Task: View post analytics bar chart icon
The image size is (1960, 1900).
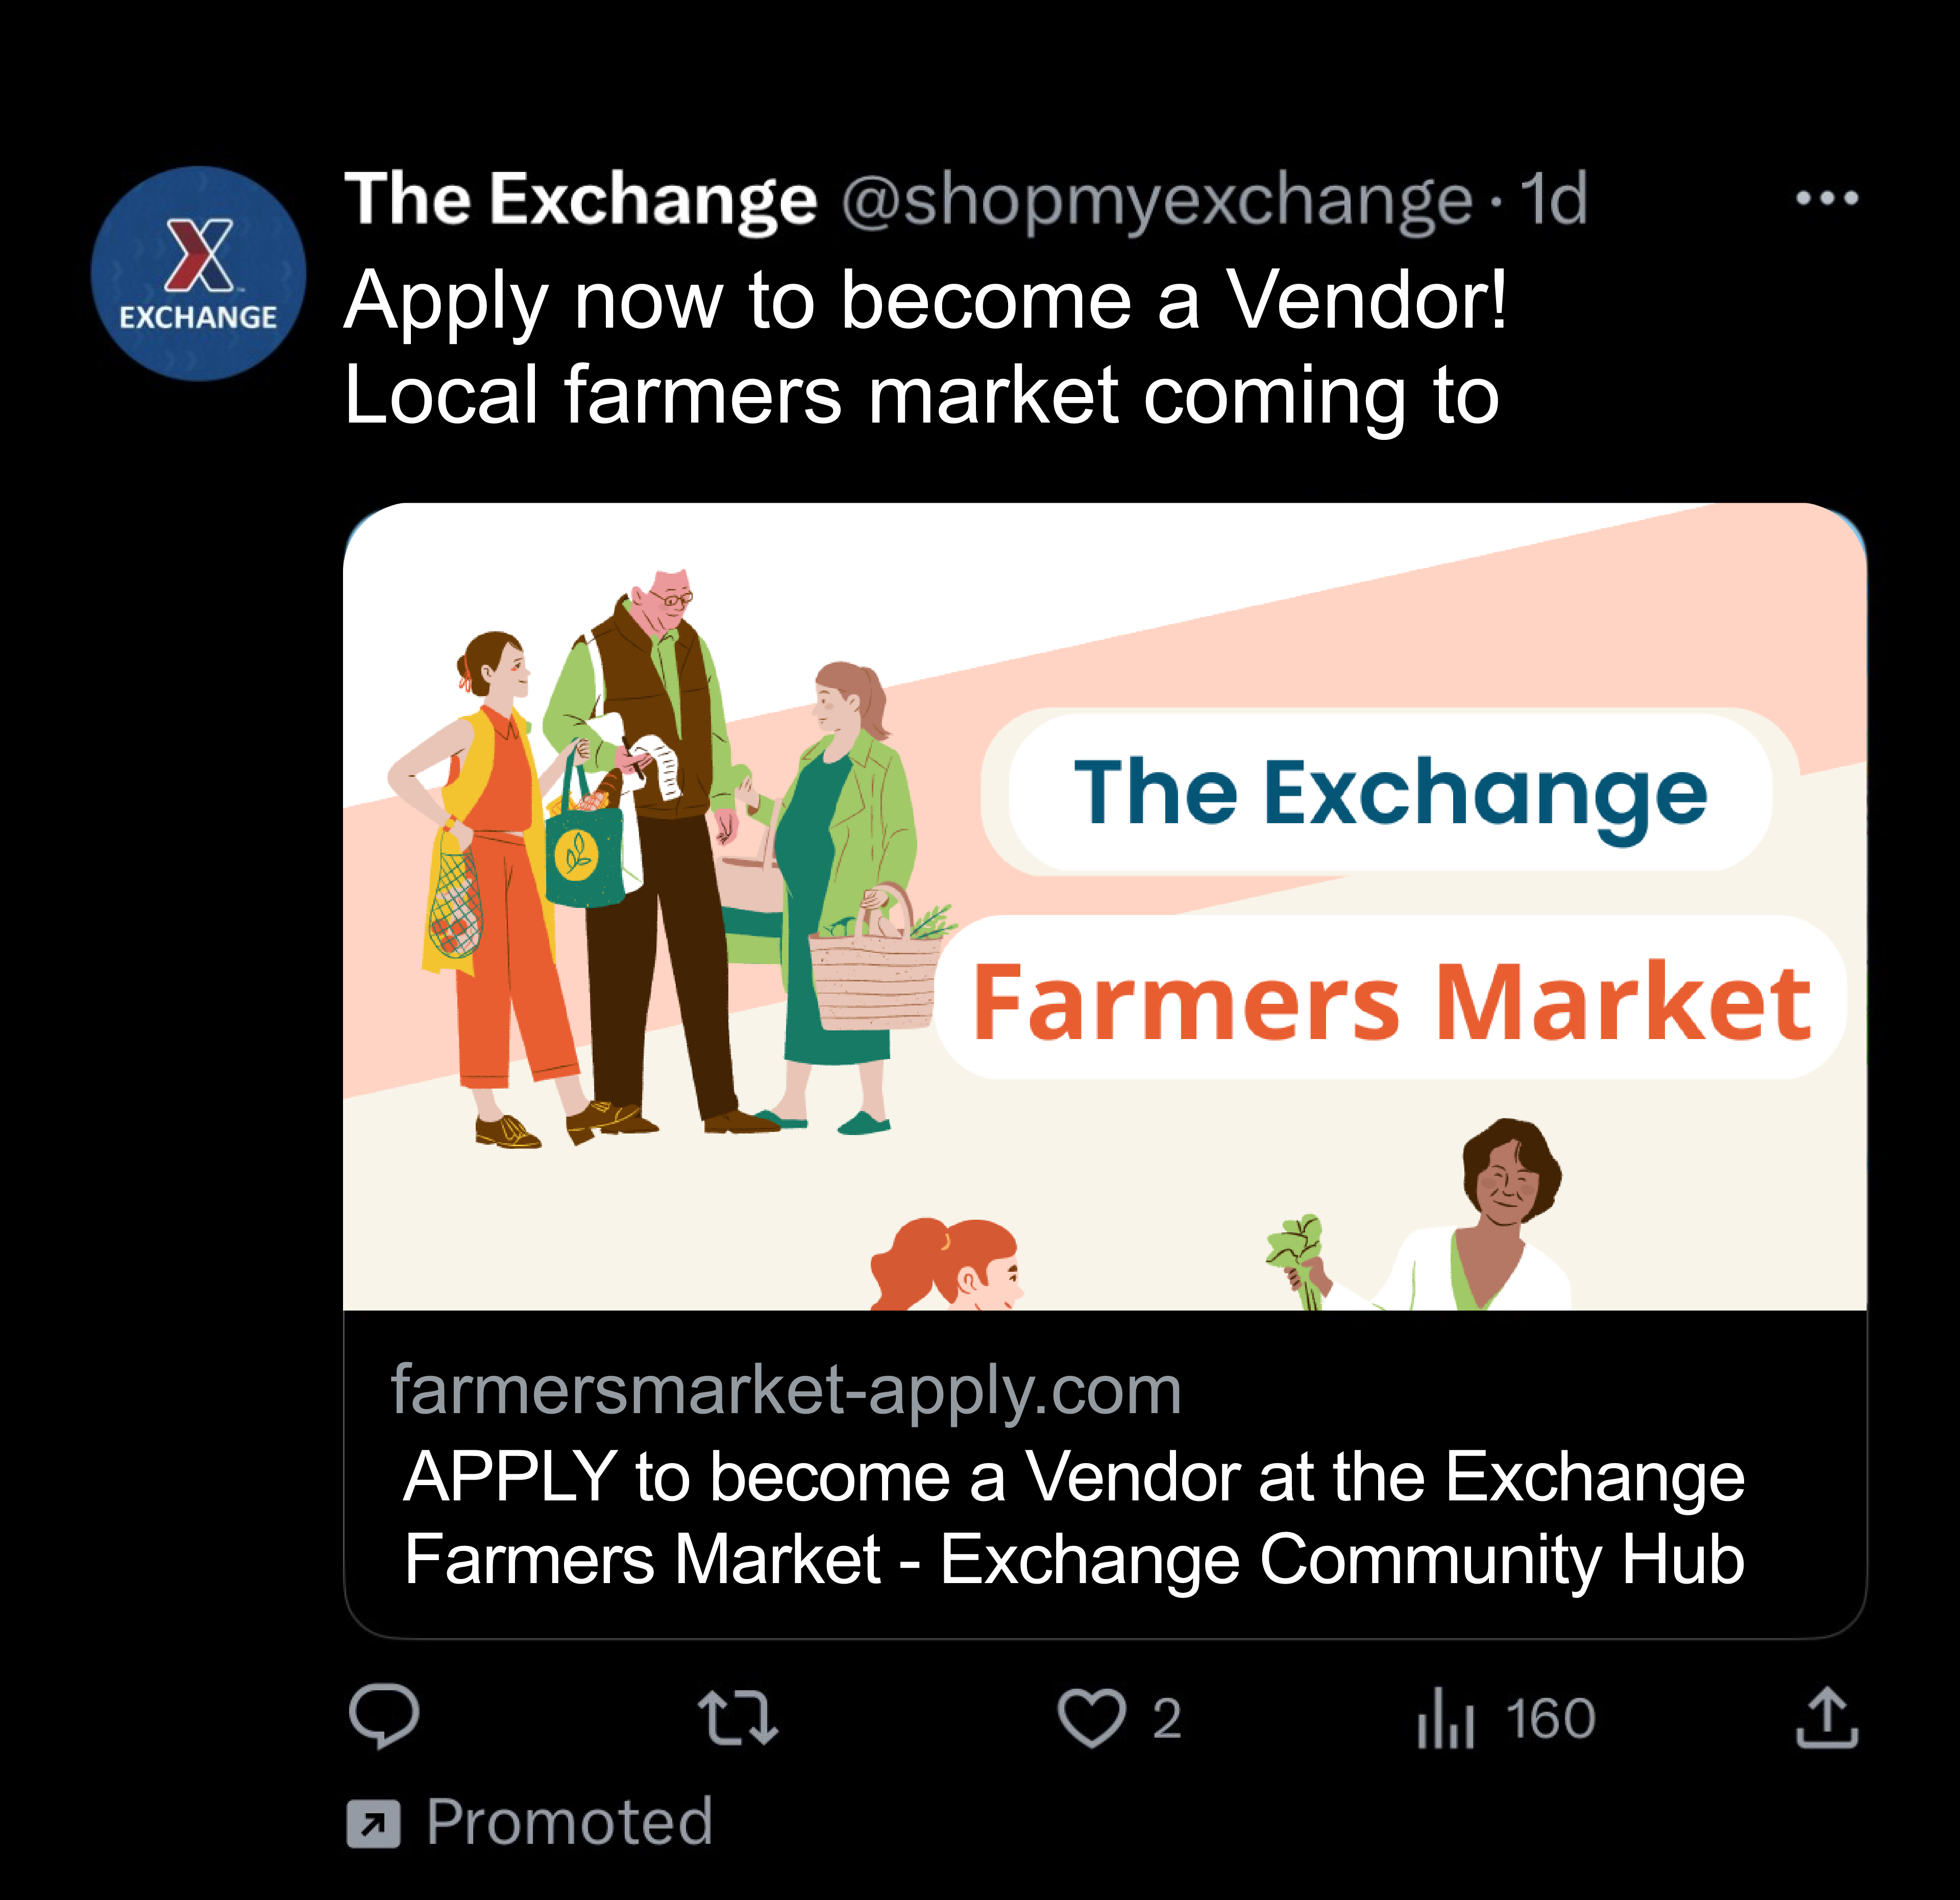Action: tap(1445, 1718)
